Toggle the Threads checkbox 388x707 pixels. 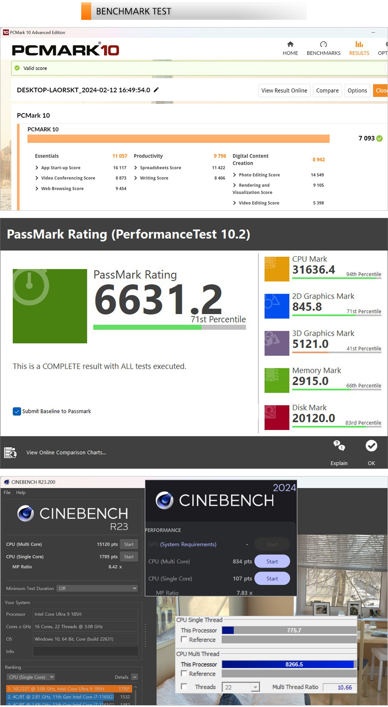pos(184,687)
